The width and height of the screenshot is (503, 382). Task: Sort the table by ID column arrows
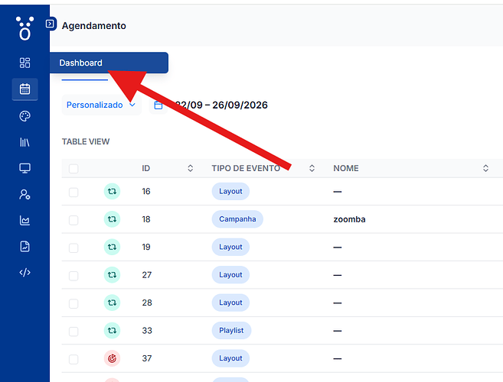point(190,168)
